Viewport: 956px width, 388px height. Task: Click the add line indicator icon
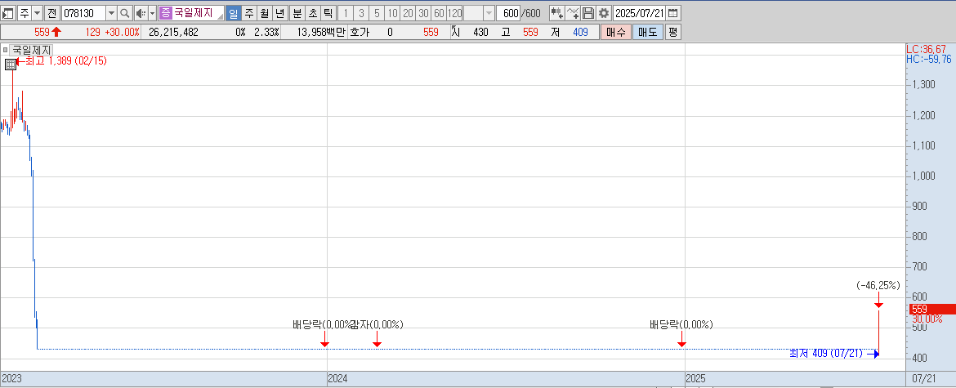click(x=572, y=13)
